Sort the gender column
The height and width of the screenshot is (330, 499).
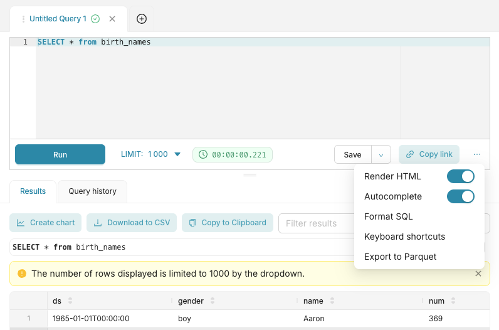[x=211, y=301]
